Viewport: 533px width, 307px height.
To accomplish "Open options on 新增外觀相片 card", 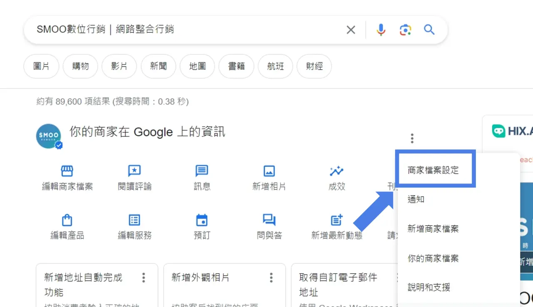I will 271,277.
